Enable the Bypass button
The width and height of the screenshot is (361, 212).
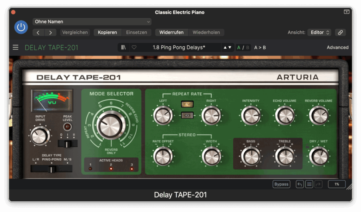281,184
